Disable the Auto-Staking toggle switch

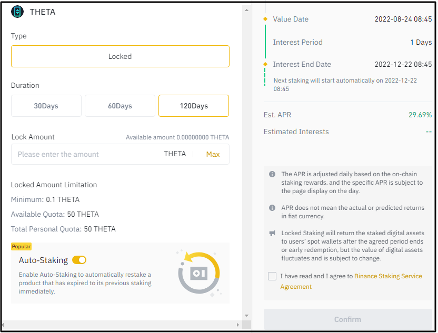click(x=79, y=260)
